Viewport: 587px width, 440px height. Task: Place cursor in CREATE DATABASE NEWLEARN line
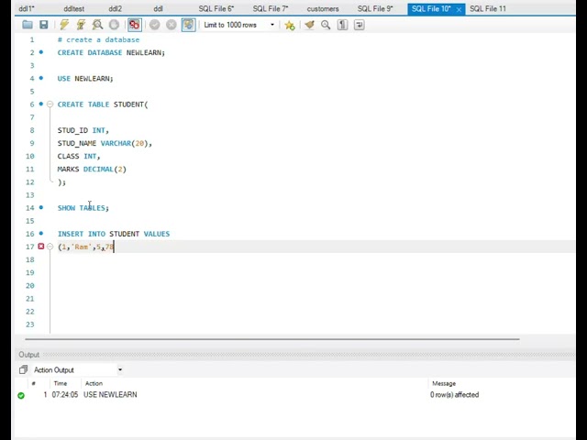(x=111, y=52)
